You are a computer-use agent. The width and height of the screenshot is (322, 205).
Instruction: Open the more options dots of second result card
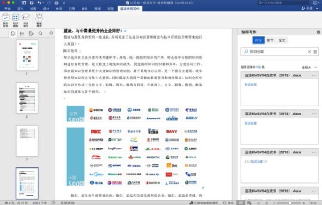(x=314, y=114)
